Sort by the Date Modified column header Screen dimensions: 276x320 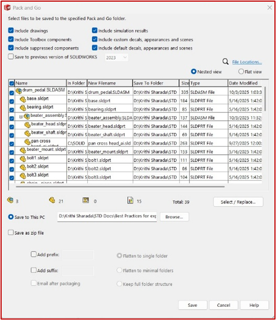245,83
